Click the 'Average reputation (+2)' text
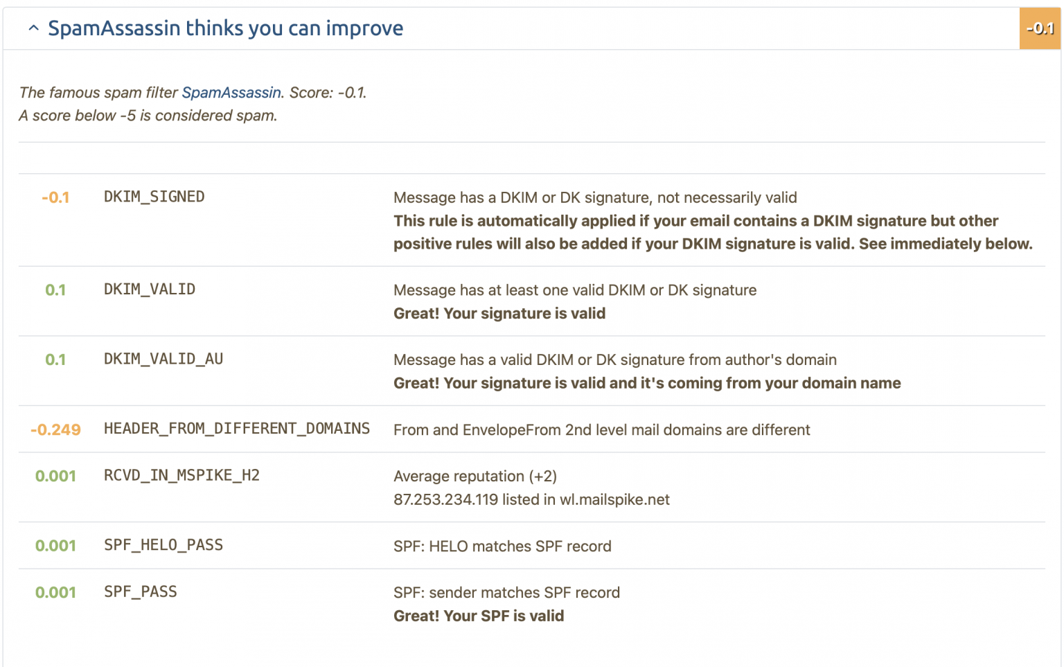This screenshot has width=1064, height=667. [476, 476]
